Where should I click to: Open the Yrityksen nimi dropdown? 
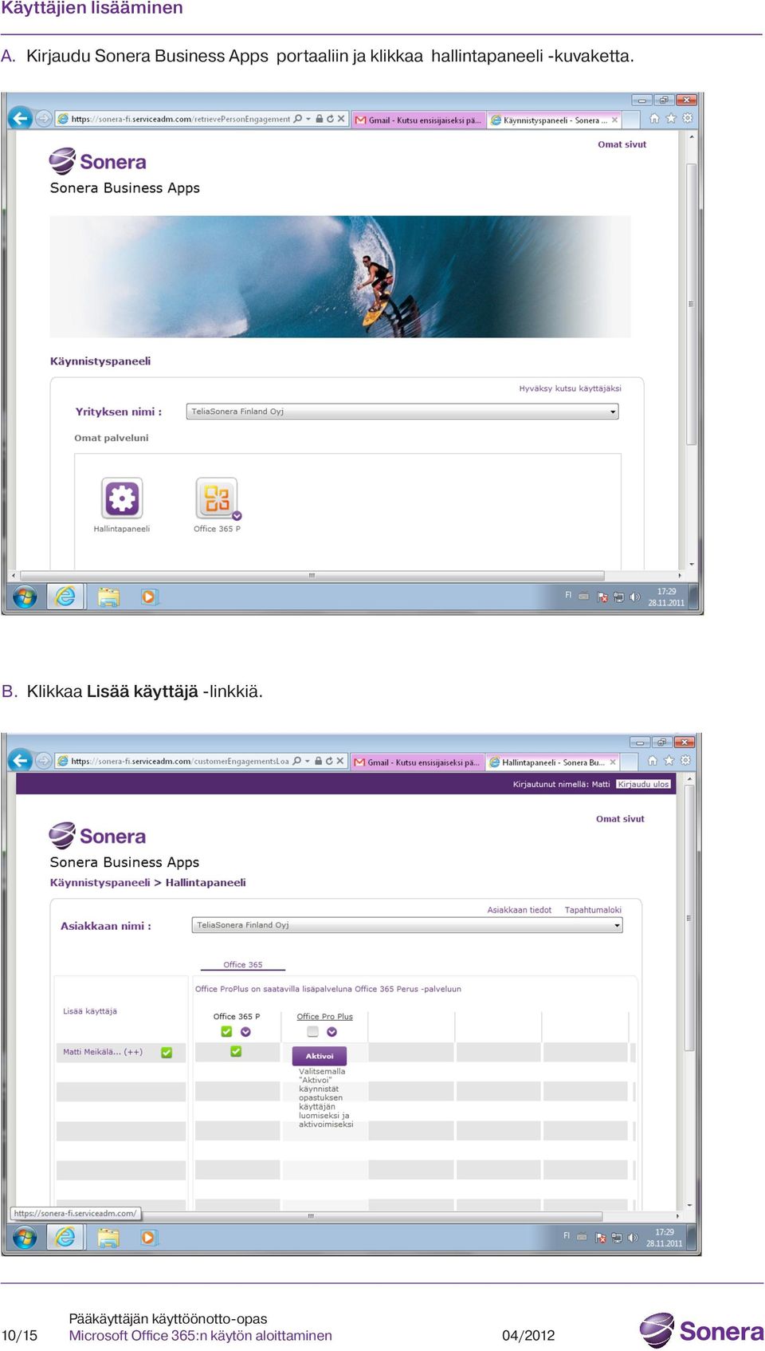(x=402, y=412)
